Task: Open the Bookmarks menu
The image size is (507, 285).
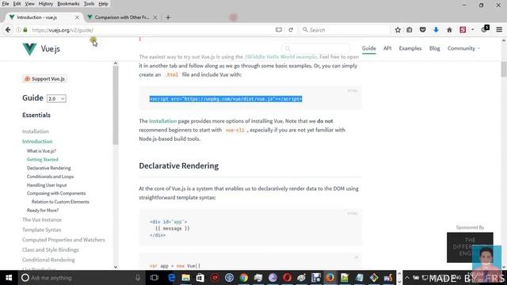Action: pyautogui.click(x=68, y=4)
